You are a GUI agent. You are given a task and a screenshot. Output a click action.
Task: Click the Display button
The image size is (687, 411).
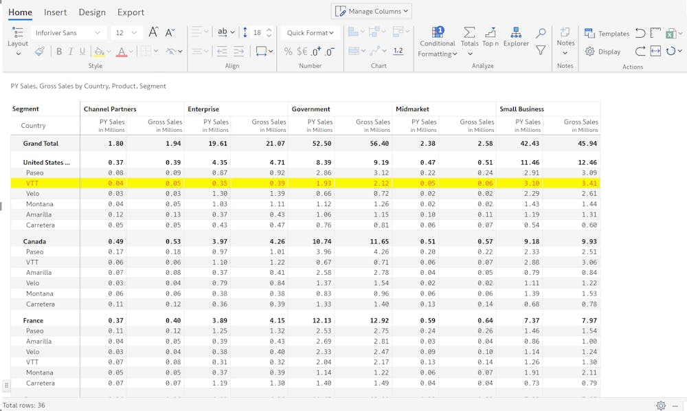click(x=602, y=52)
